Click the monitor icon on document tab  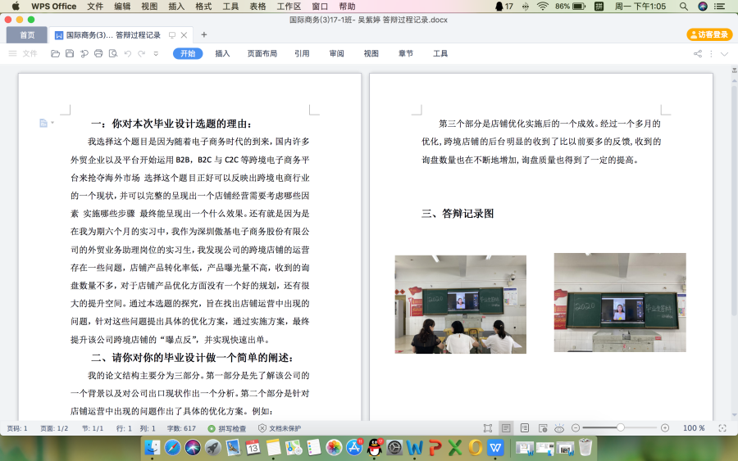(172, 35)
